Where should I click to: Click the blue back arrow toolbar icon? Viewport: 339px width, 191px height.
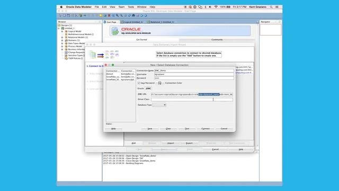[x=141, y=15]
